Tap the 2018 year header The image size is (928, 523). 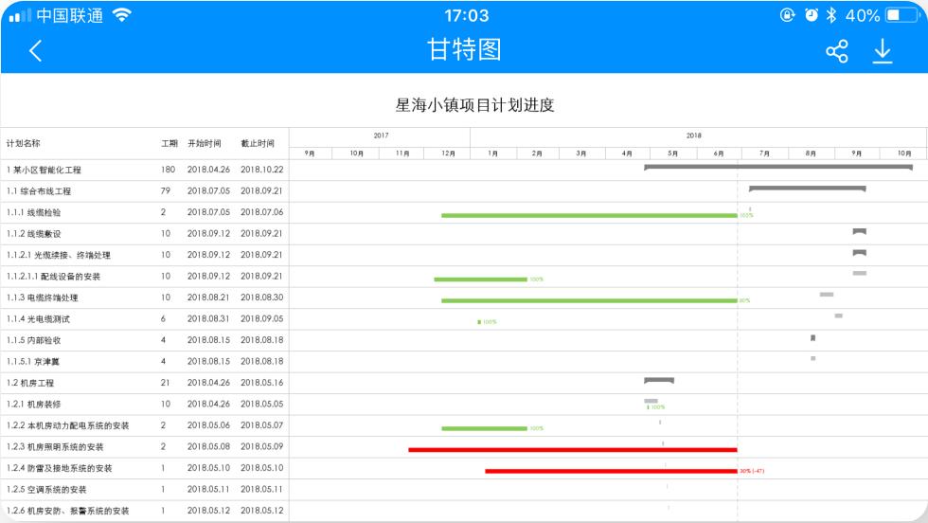point(693,135)
